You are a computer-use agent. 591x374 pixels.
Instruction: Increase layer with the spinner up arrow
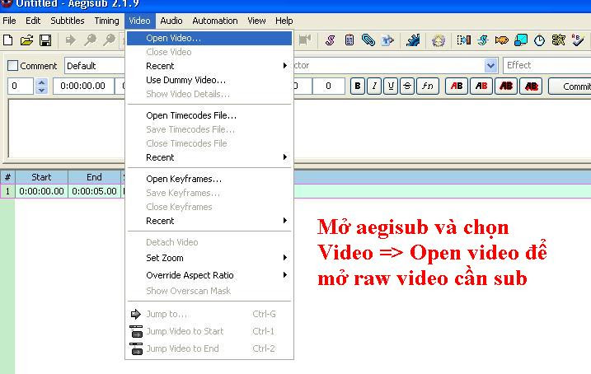click(41, 82)
